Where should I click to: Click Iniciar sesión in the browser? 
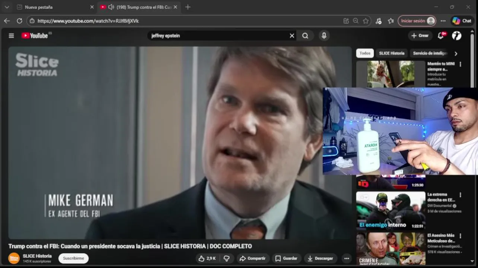(417, 21)
